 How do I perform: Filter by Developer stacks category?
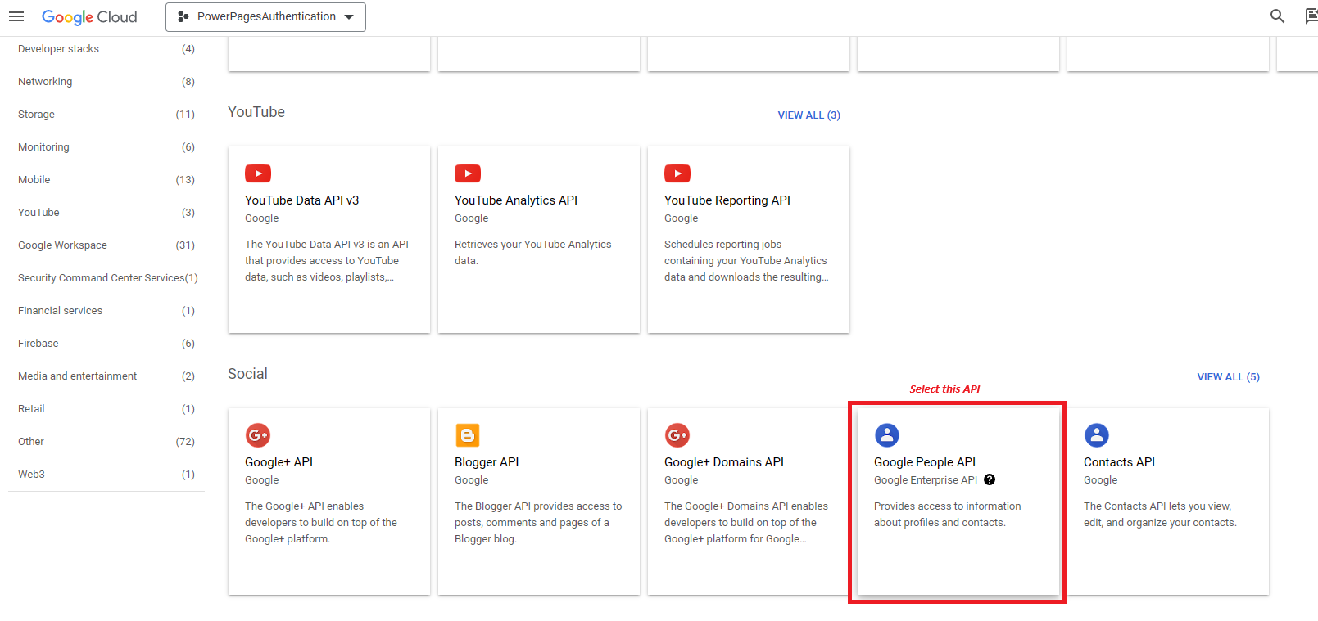[x=106, y=49]
